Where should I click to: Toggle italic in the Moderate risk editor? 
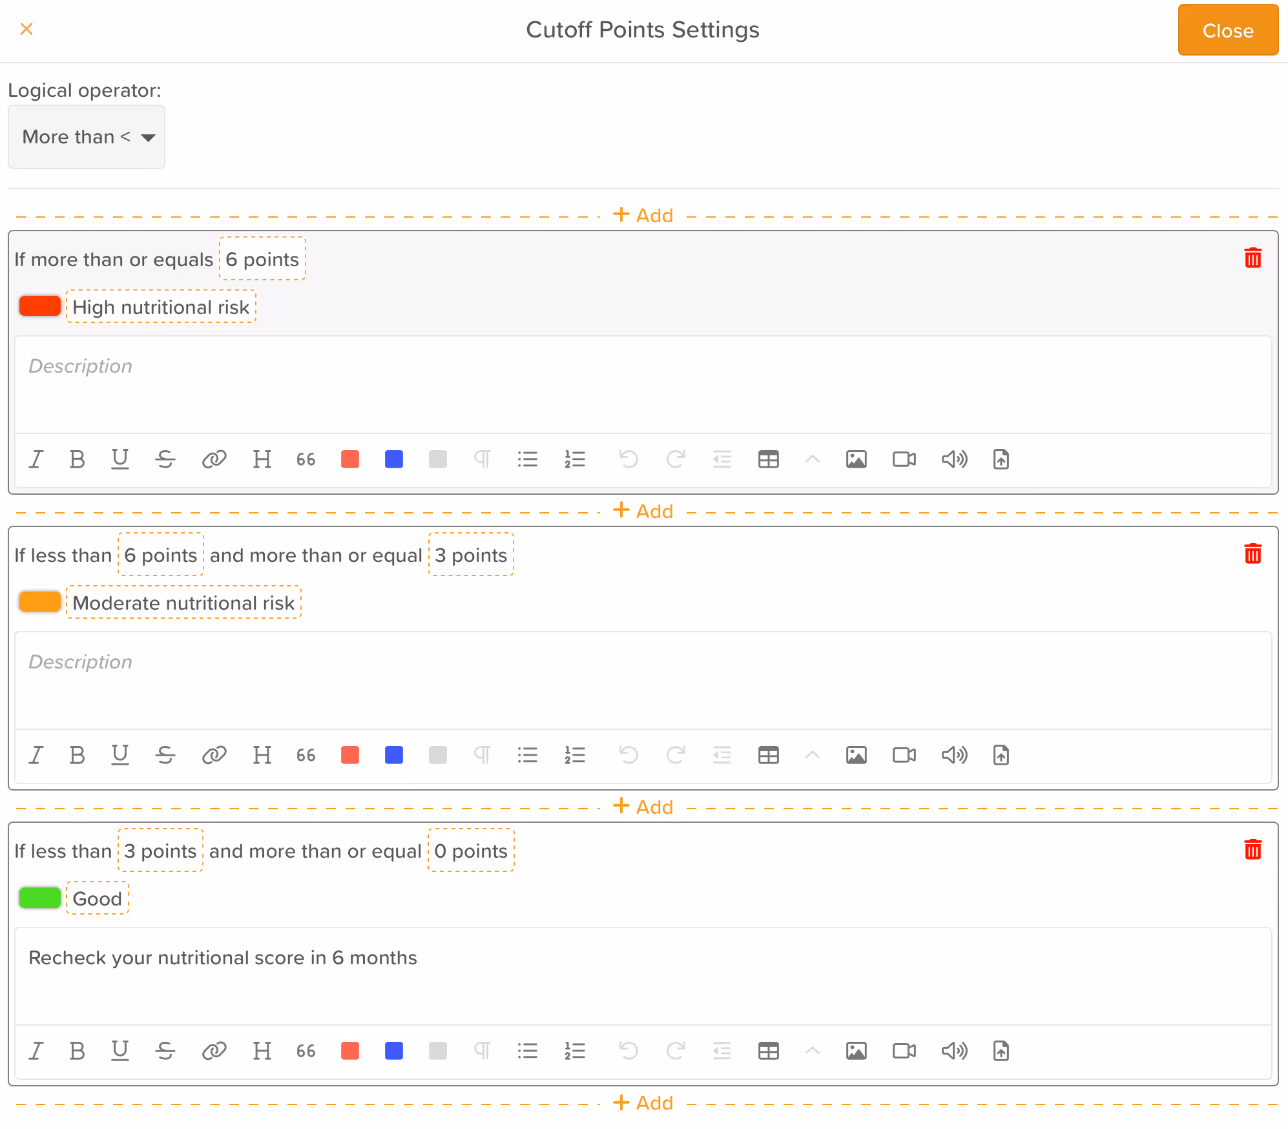click(36, 755)
